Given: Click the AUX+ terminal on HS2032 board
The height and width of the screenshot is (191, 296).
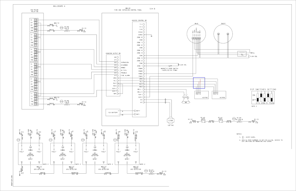Looking at the screenshot, I should click(144, 97).
